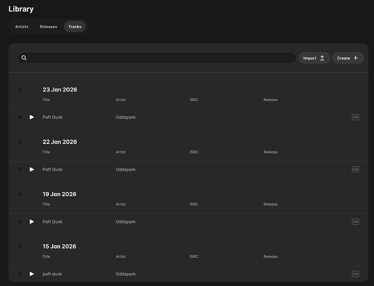Select all tracks from 23 Jan 2026 group
The height and width of the screenshot is (286, 374).
pyautogui.click(x=20, y=90)
